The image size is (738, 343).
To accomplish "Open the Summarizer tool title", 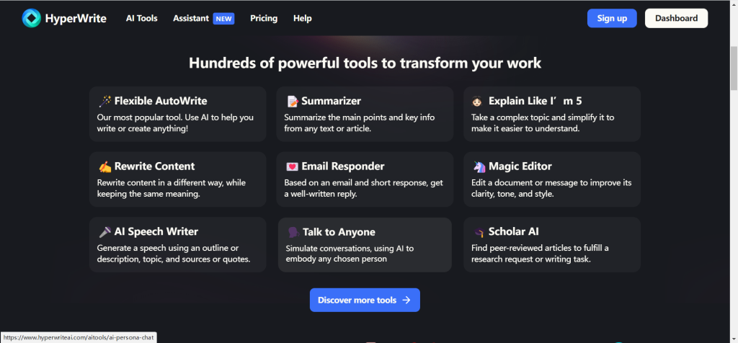I will coord(331,101).
